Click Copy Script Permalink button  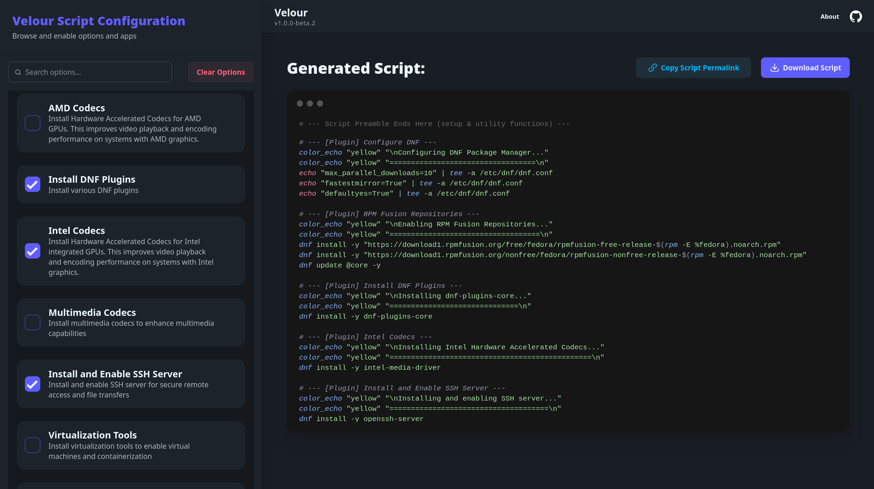(693, 68)
